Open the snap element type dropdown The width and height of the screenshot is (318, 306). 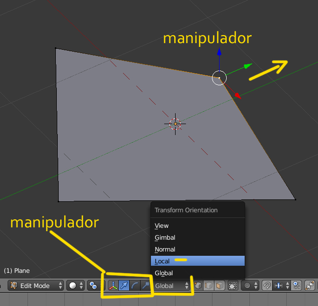tap(282, 286)
